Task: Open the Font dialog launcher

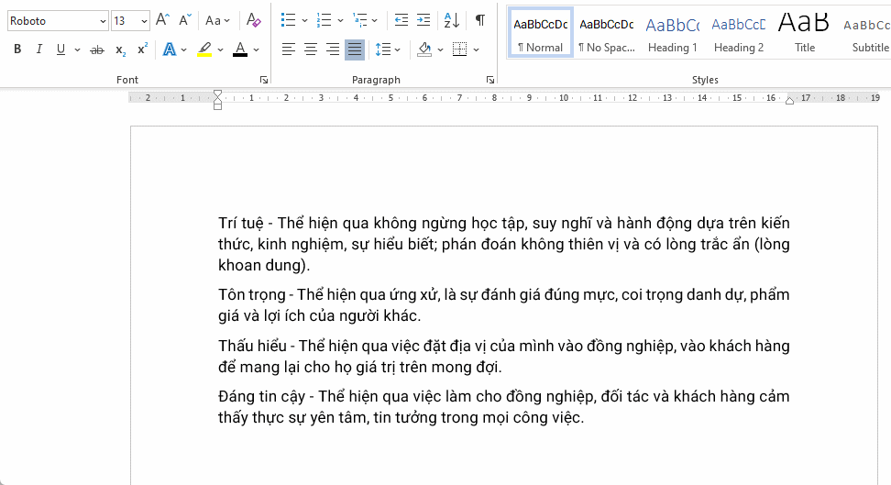Action: [x=264, y=80]
